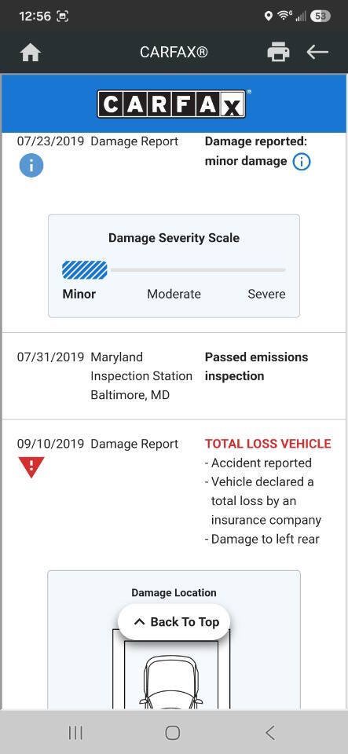
Task: Tap Android home navigation button
Action: pos(173,733)
